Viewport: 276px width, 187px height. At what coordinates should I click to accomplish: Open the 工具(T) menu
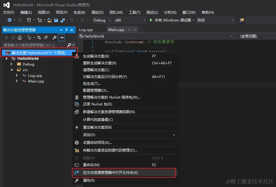pos(134,13)
